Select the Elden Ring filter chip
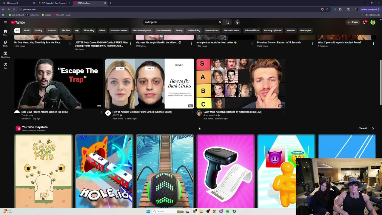This screenshot has height=215, width=382. click(89, 30)
